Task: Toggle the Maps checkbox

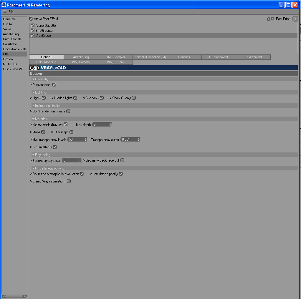Action: tap(43, 132)
